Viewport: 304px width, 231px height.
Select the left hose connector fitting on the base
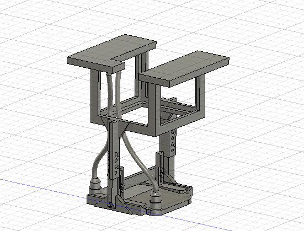coord(95,186)
